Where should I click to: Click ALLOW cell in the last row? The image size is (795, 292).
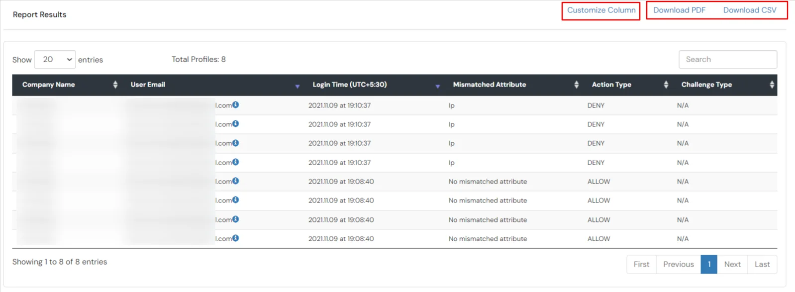pos(598,239)
